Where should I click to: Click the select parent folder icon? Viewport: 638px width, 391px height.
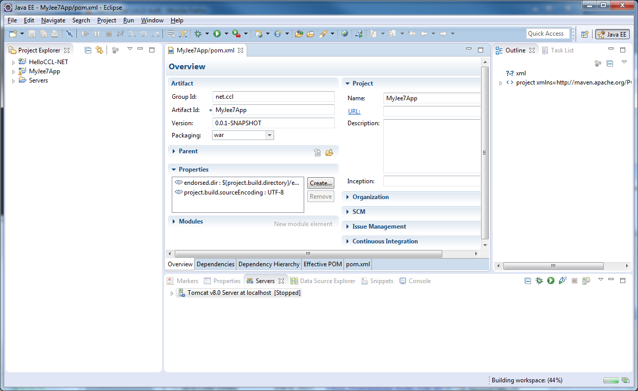pos(329,152)
